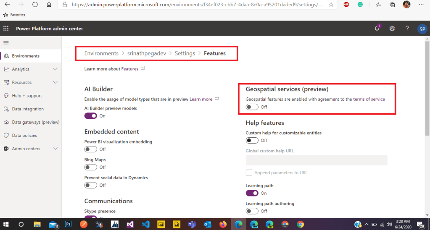Click the Global custom help URL field
The height and width of the screenshot is (230, 430).
(x=316, y=160)
